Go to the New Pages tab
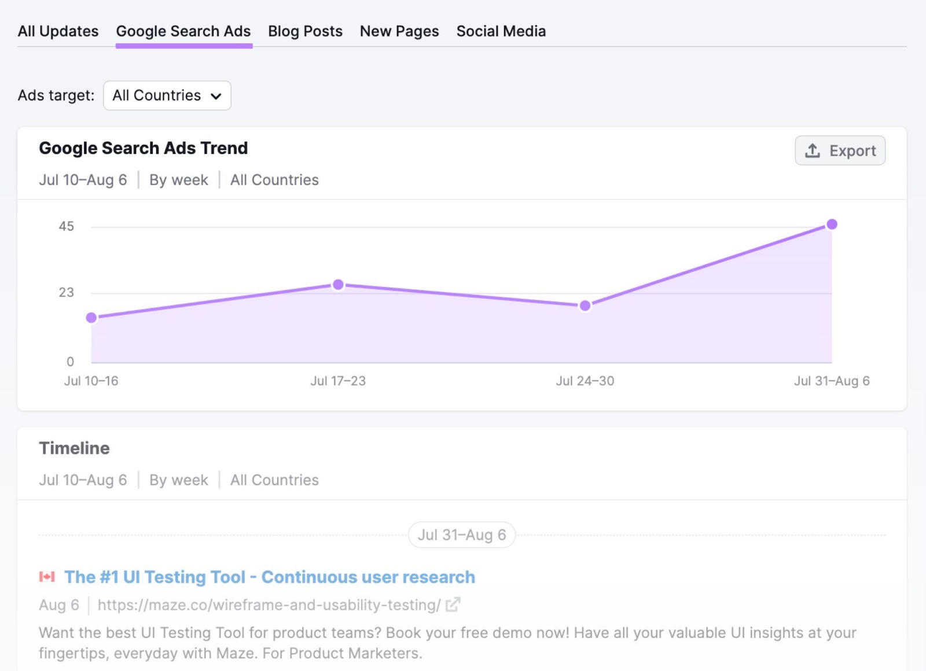Viewport: 926px width, 671px height. [x=399, y=31]
